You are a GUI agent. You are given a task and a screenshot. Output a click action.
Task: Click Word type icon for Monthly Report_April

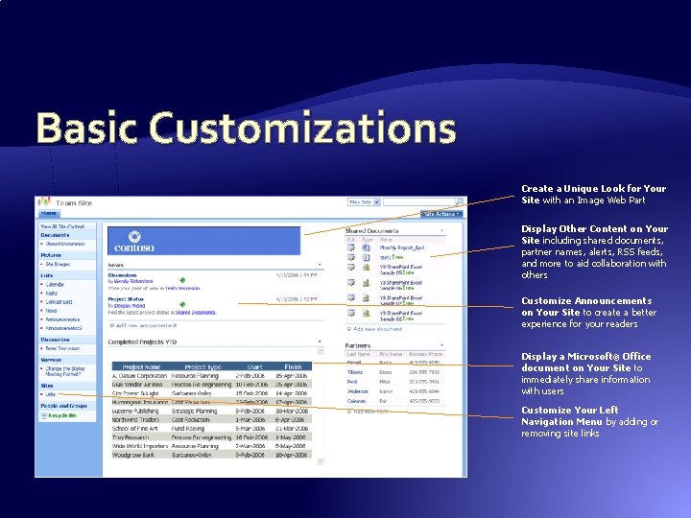(366, 247)
